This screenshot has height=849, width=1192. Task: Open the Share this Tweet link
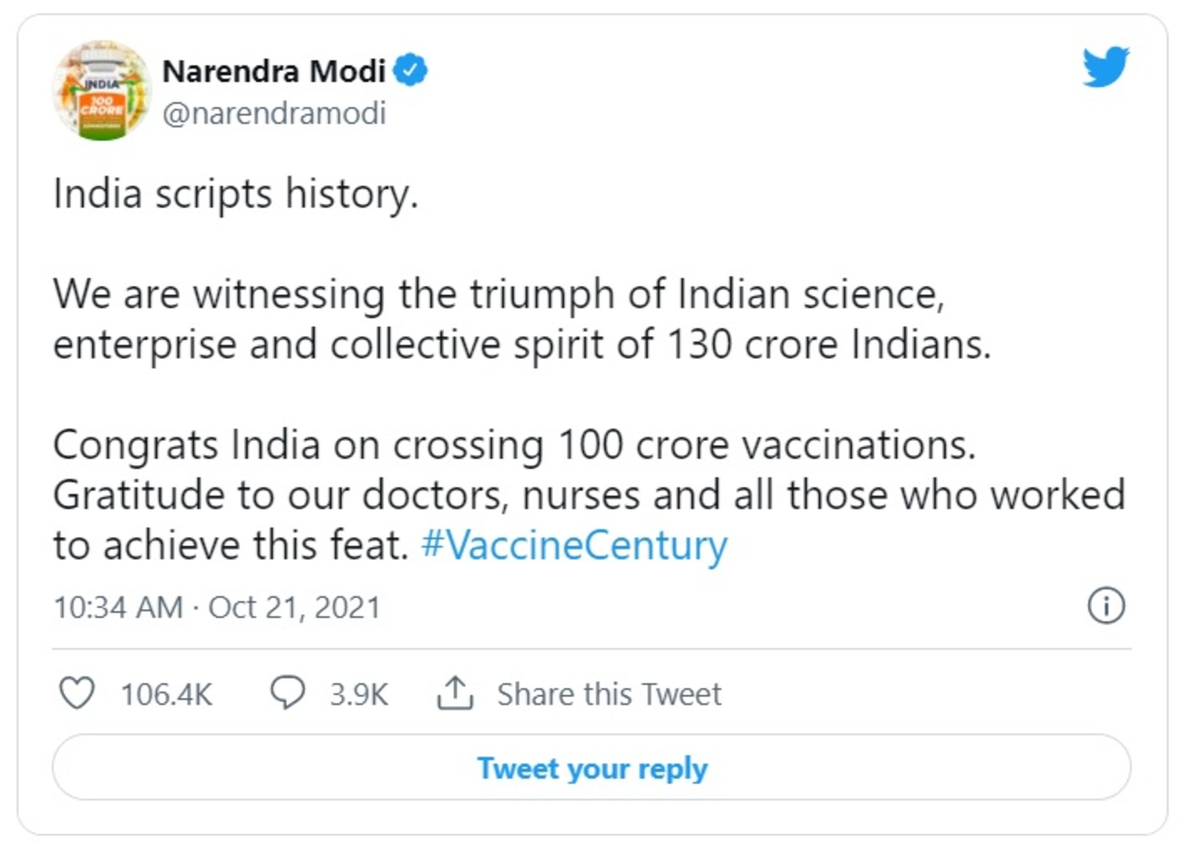pos(608,693)
